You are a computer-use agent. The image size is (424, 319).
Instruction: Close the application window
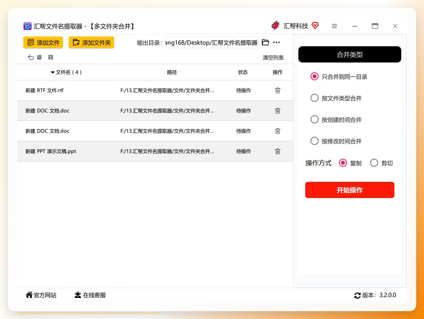[395, 26]
